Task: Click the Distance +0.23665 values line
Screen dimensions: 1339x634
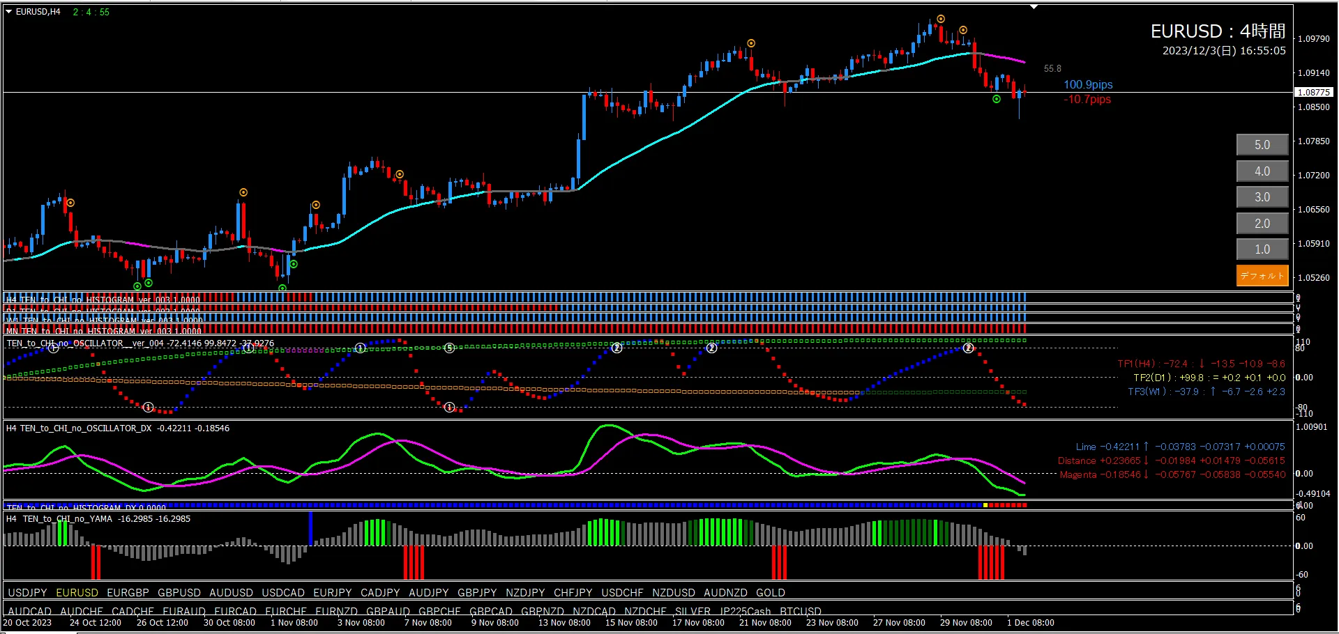Action: tap(1171, 461)
